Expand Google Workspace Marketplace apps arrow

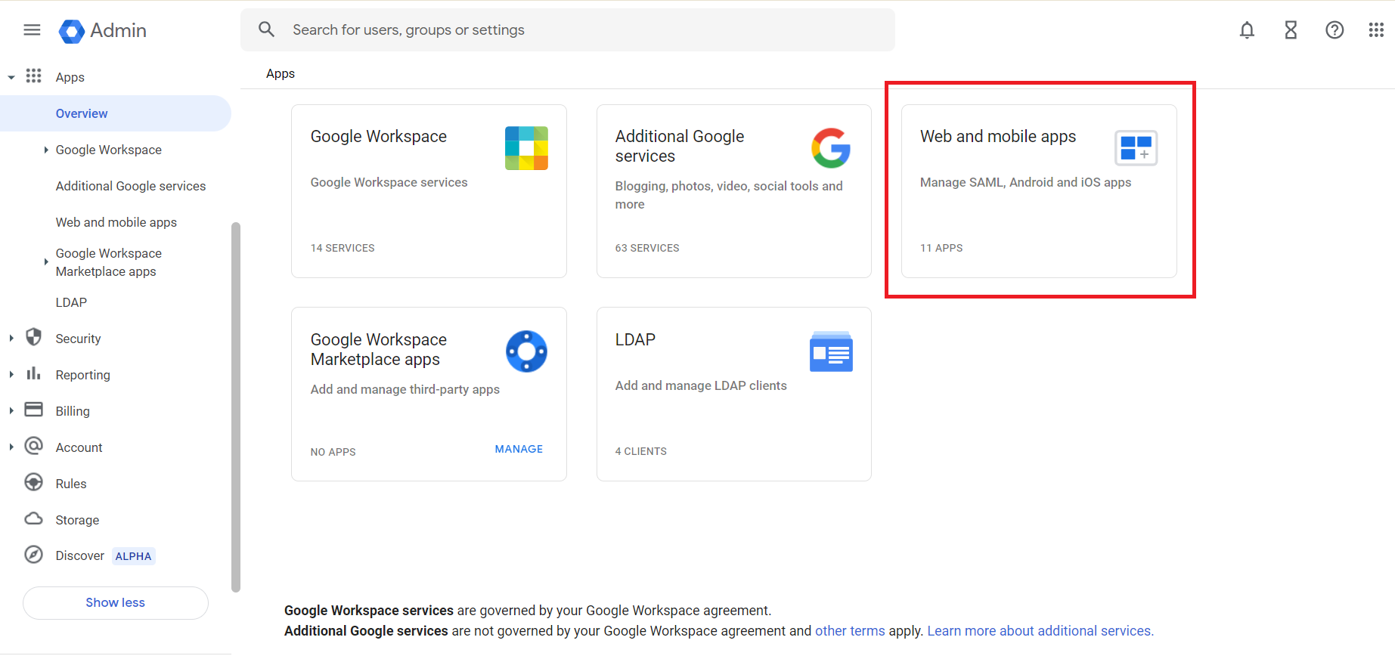(46, 262)
